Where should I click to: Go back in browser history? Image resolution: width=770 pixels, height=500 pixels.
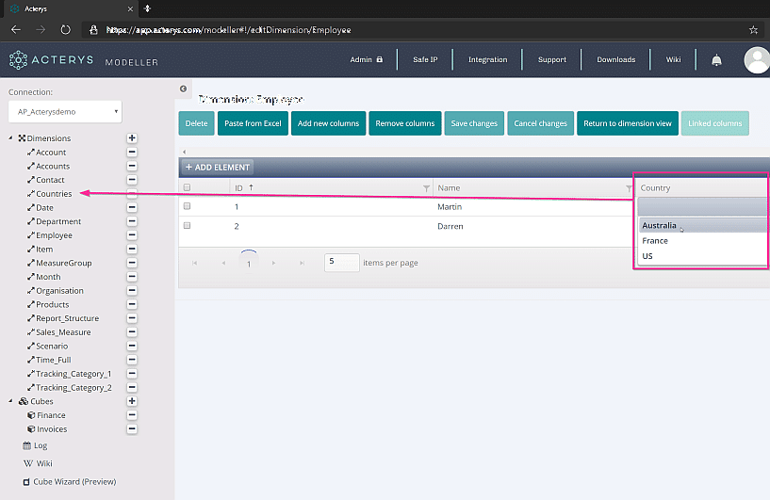pos(16,30)
